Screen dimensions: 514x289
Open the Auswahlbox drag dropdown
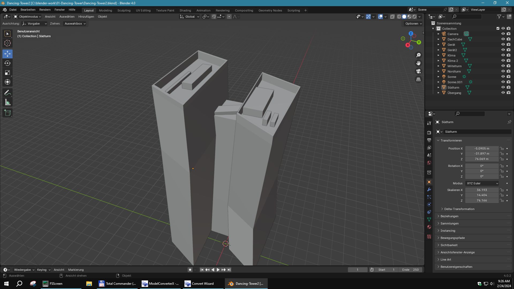(75, 24)
